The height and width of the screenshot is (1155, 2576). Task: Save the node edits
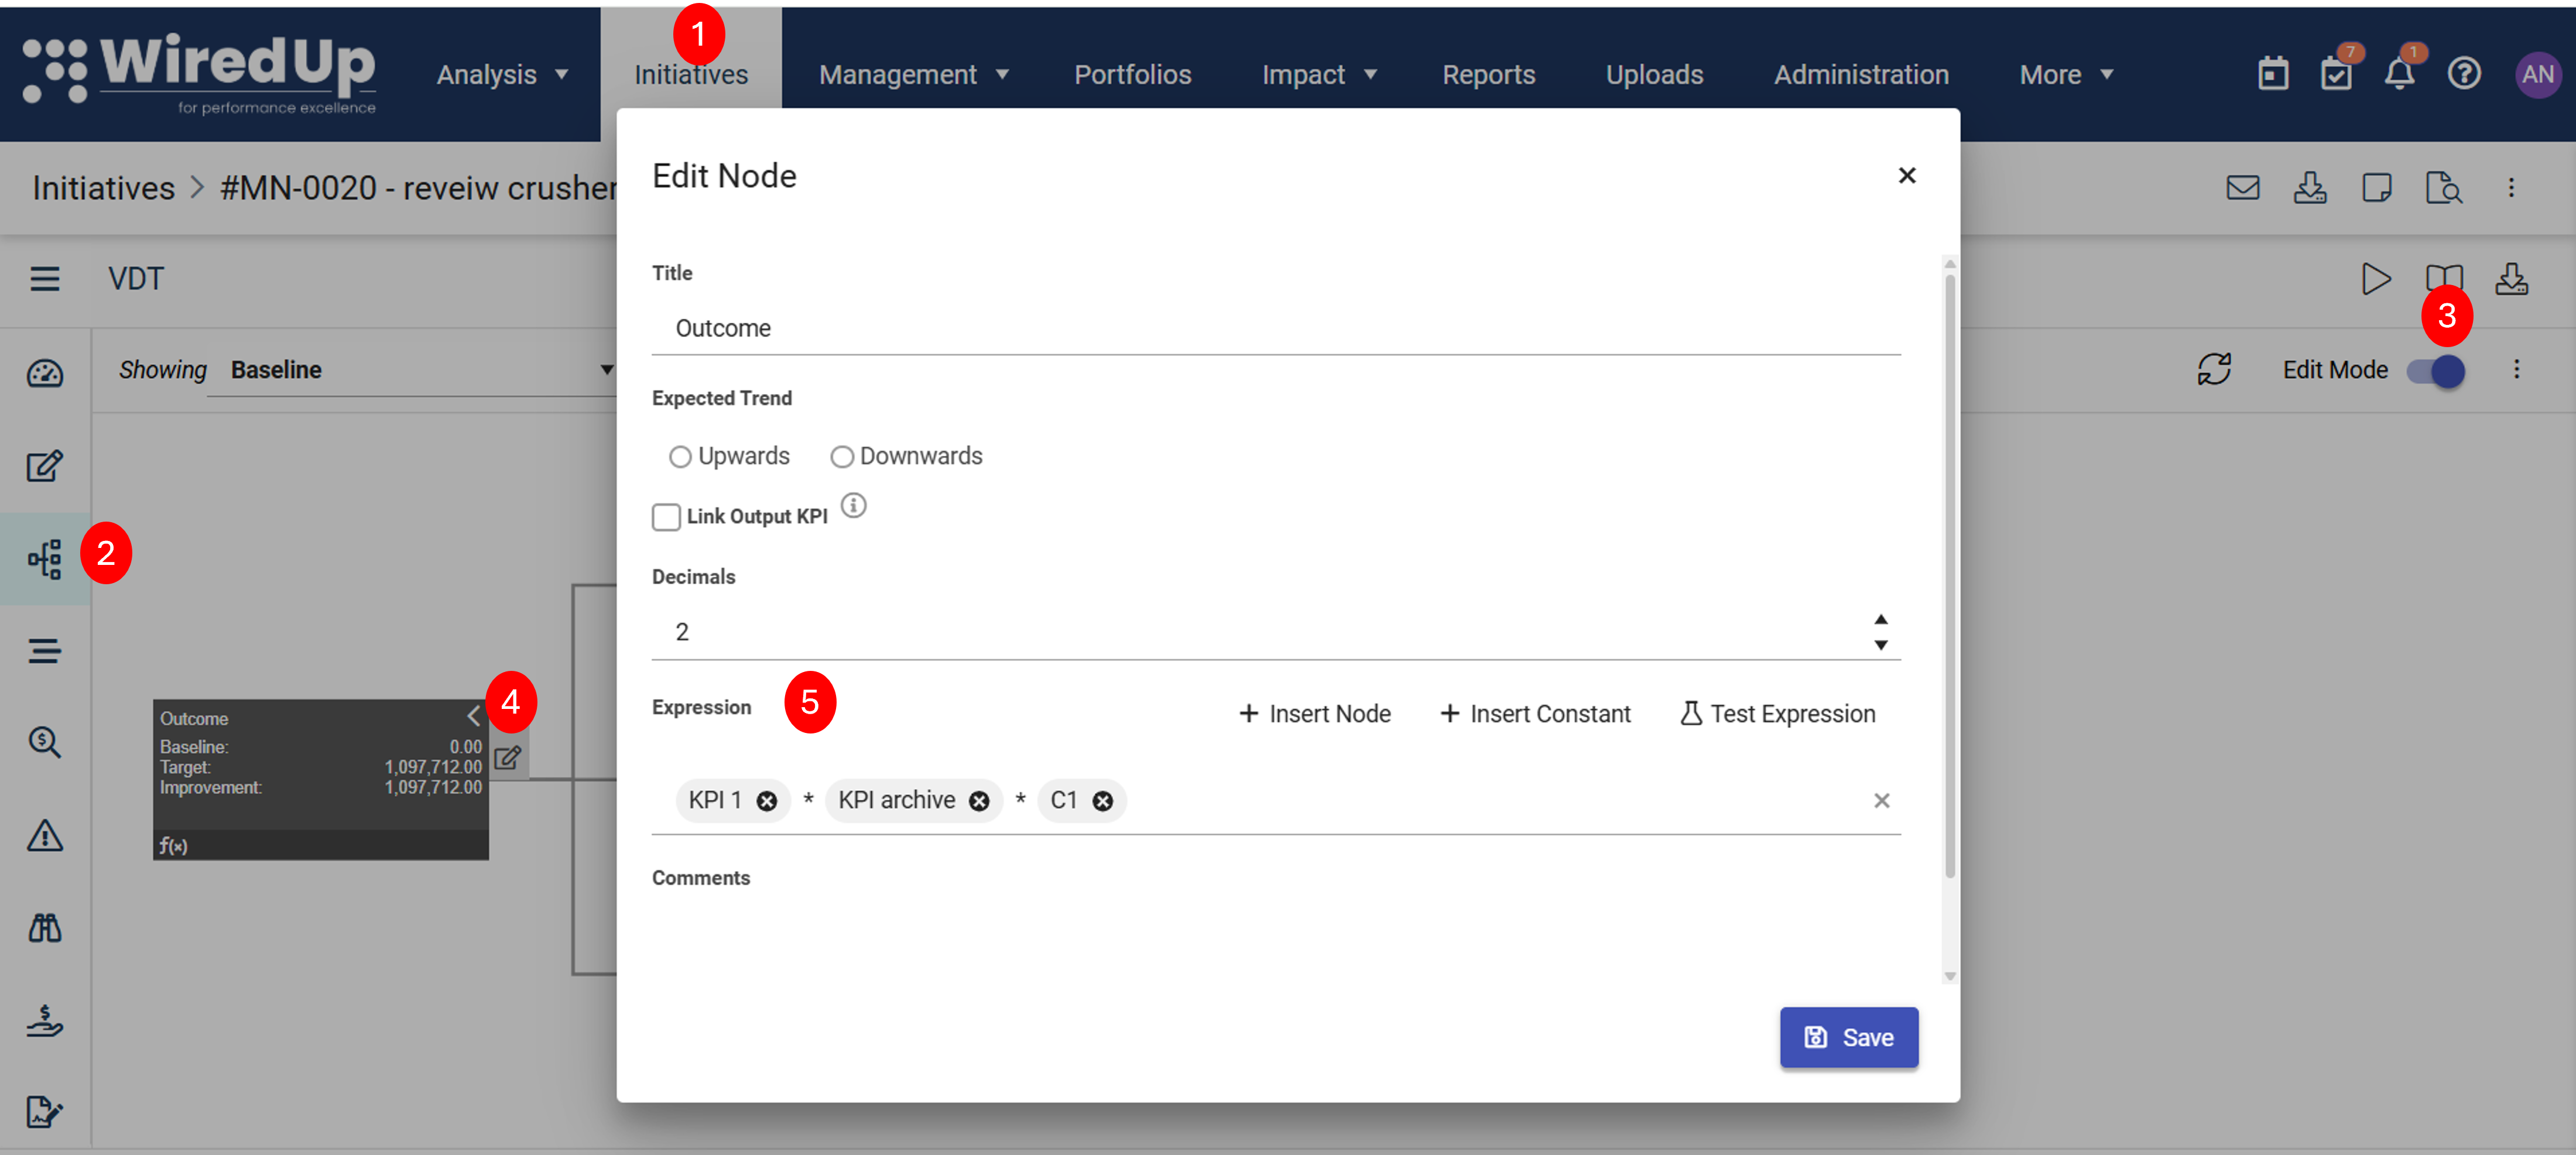point(1848,1038)
